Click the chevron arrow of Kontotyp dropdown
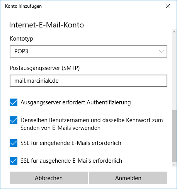177x189 pixels. [x=161, y=51]
